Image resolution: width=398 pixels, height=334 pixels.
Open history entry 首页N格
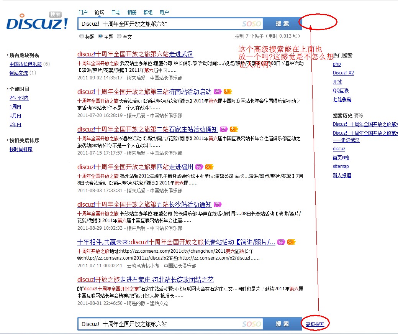341,158
